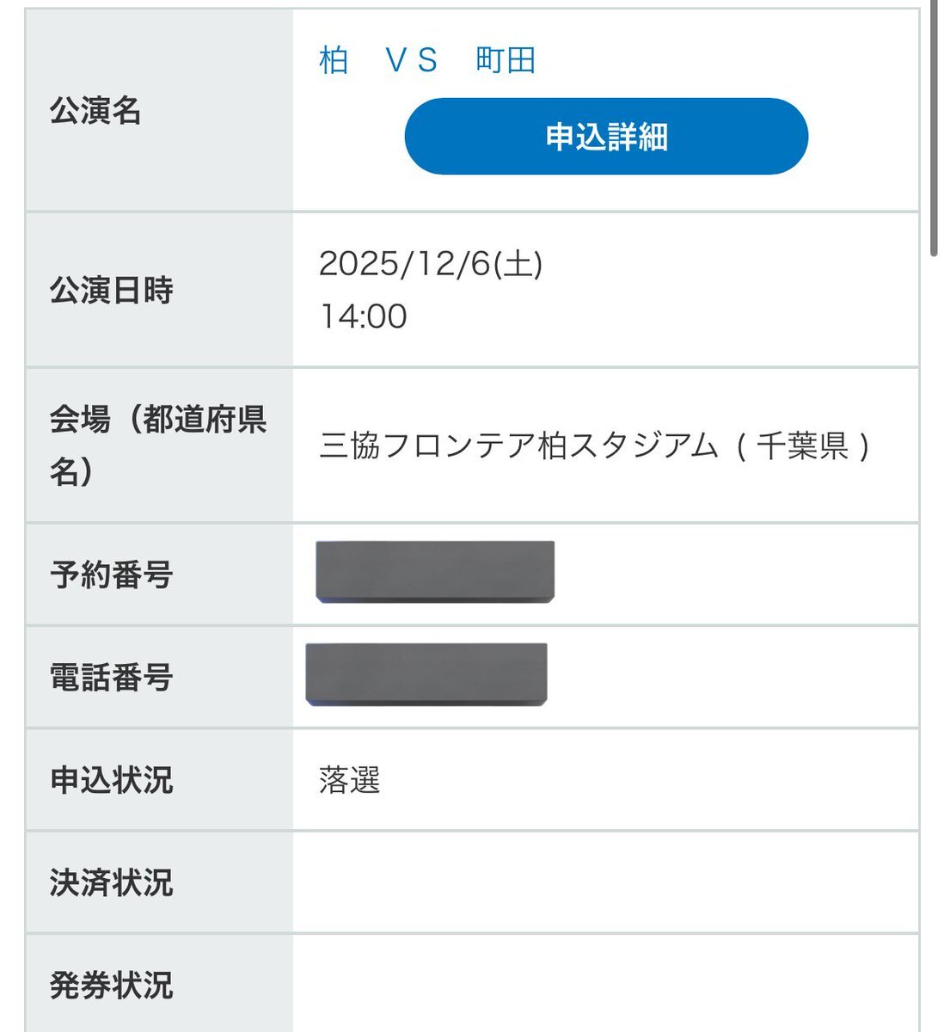Viewport: 944px width, 1032px height.
Task: Click the 落選 status text
Action: 349,780
